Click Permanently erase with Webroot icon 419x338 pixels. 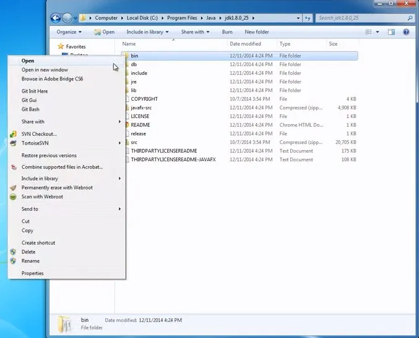13,188
